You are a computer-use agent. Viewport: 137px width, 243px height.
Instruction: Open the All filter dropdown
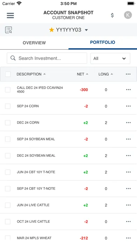110,58
